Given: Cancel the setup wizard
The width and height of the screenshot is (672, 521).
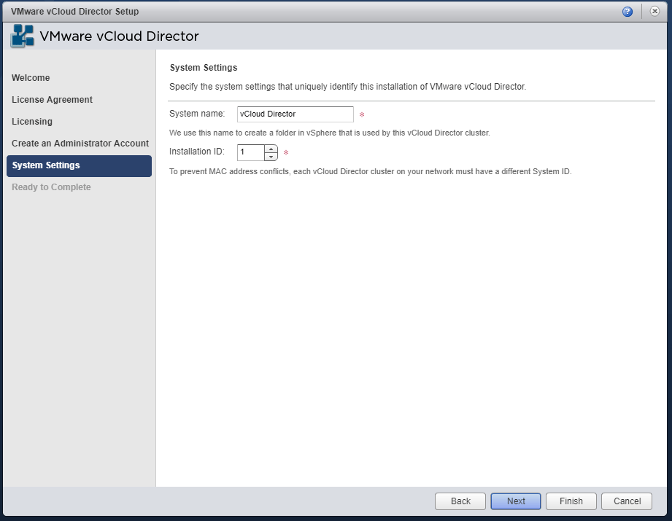Looking at the screenshot, I should pyautogui.click(x=627, y=501).
